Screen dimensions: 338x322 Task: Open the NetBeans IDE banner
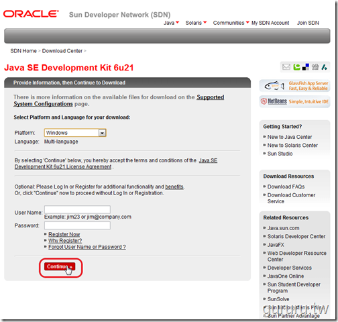[x=294, y=101]
